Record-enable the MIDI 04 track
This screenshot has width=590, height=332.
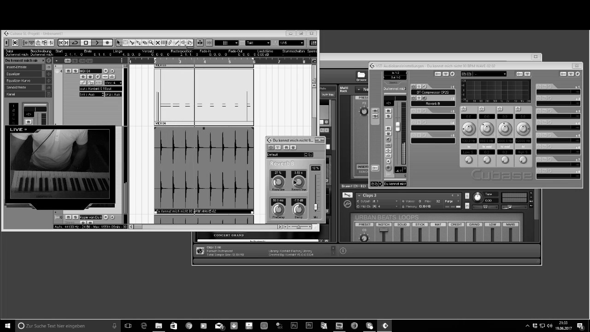(x=106, y=71)
